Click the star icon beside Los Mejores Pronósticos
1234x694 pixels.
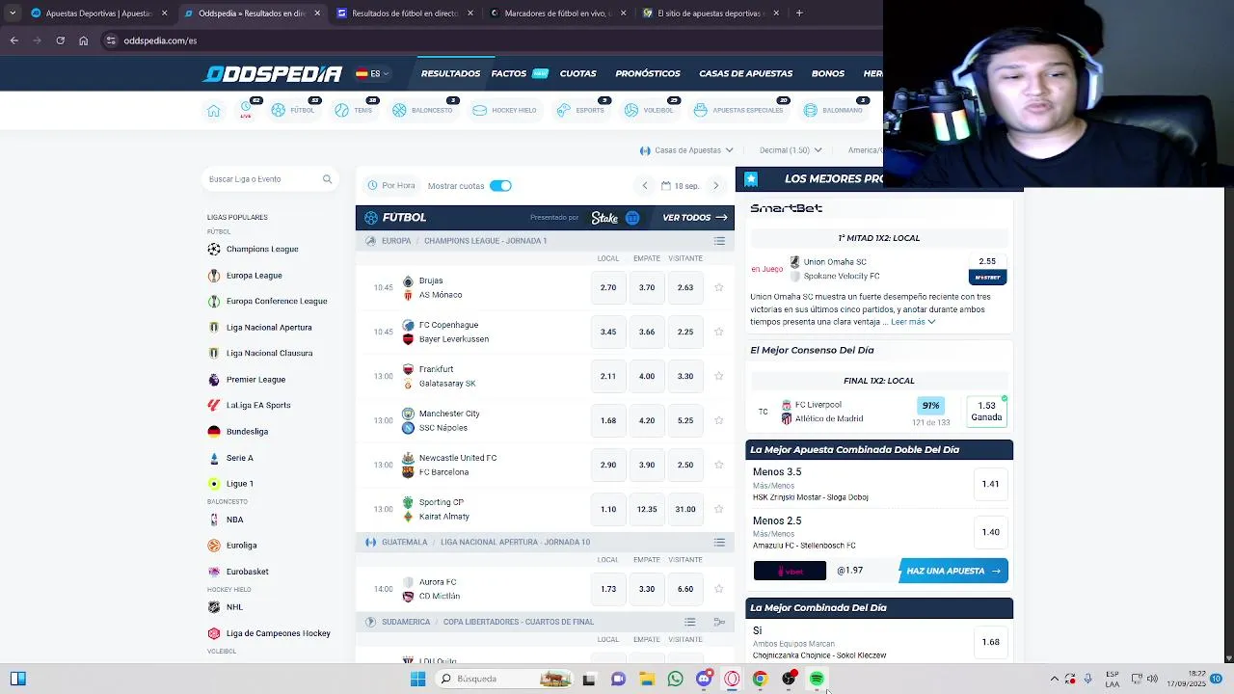pos(751,179)
